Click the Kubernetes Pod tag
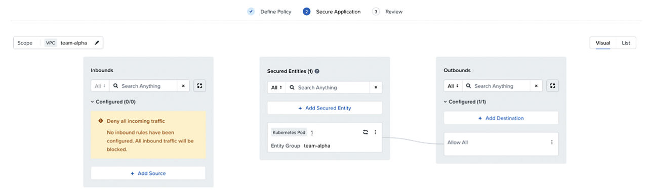 (289, 132)
